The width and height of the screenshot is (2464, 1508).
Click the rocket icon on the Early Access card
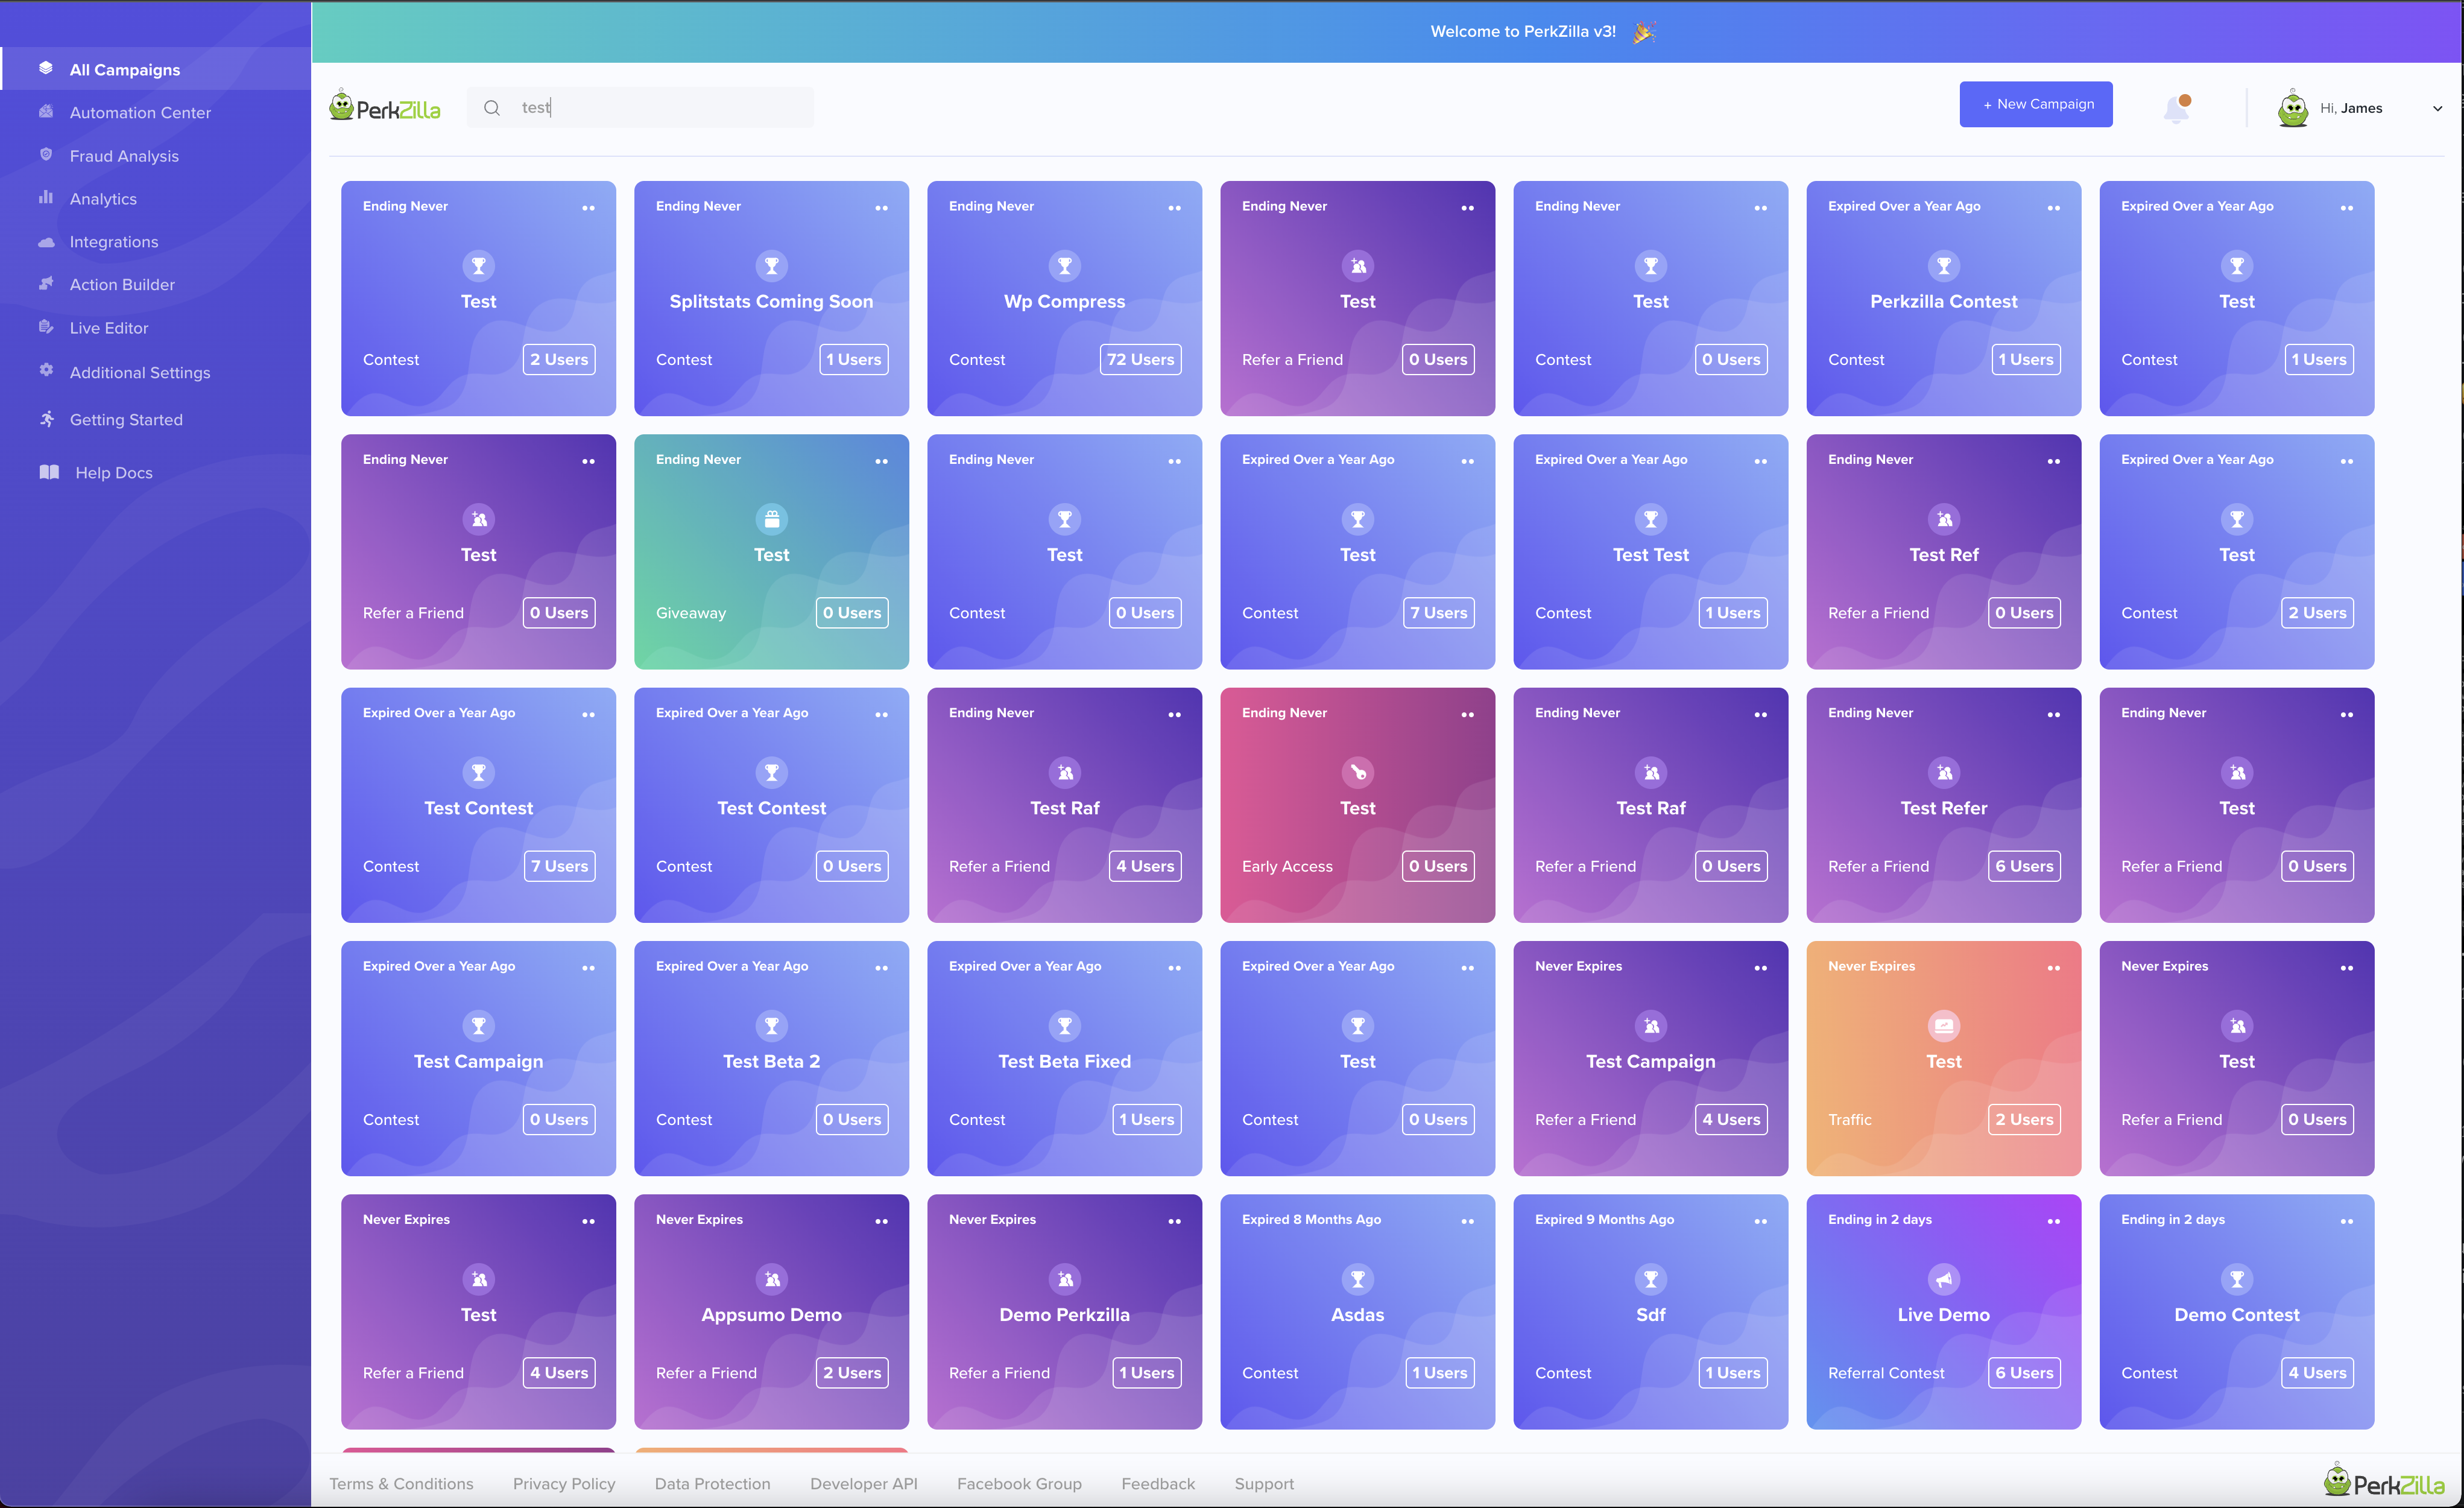[x=1357, y=772]
